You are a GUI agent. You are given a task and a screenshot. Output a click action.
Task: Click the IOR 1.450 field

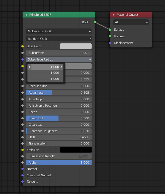[x=59, y=137]
